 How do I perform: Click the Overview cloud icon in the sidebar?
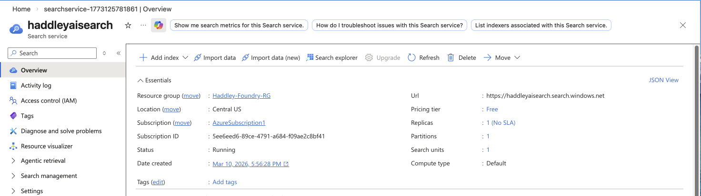point(13,70)
